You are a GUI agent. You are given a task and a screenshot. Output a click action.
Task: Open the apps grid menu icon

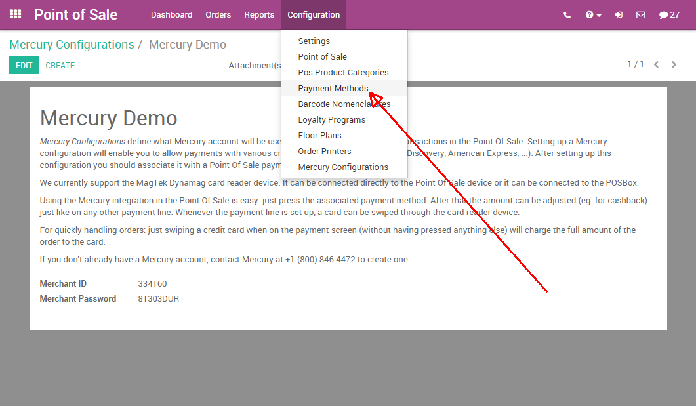pos(16,14)
